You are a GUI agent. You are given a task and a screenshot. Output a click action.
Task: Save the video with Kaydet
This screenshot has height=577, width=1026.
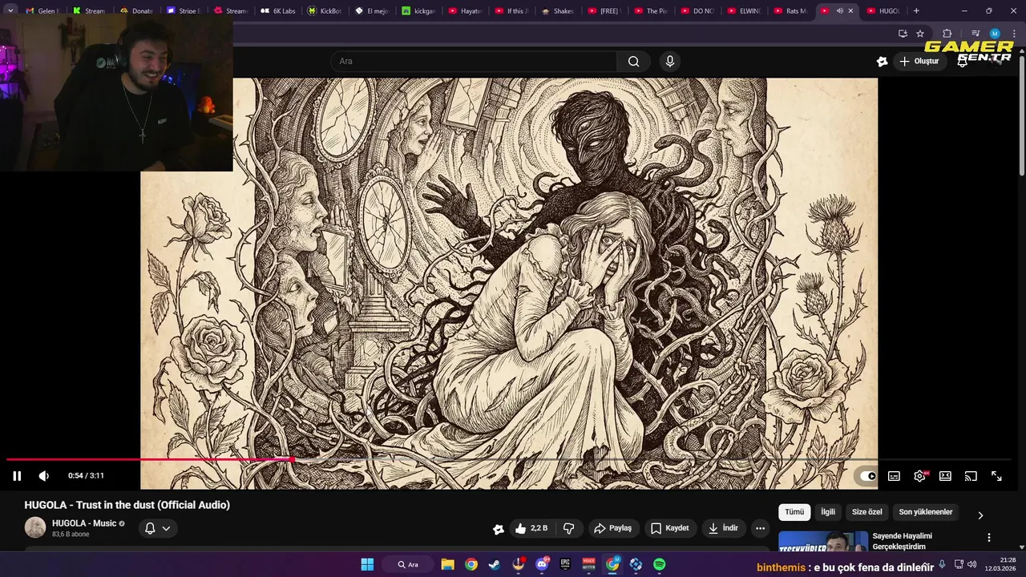(x=670, y=528)
